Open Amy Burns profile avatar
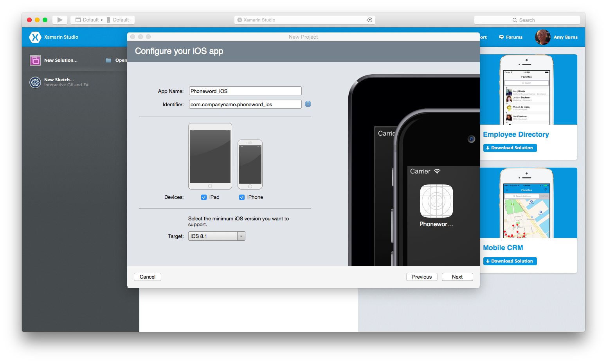Viewport: 607px width, 363px height. click(542, 37)
